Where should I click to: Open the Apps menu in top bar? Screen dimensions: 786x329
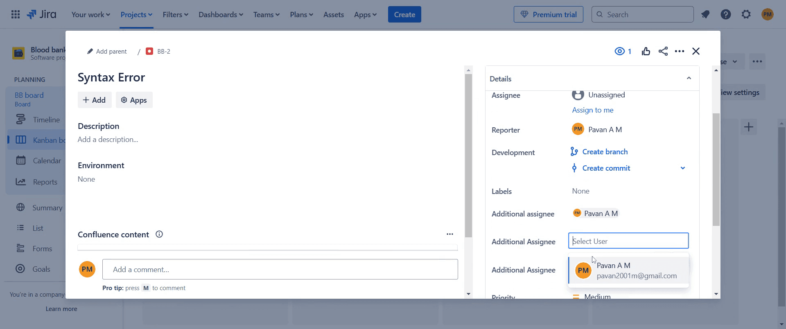click(x=365, y=15)
